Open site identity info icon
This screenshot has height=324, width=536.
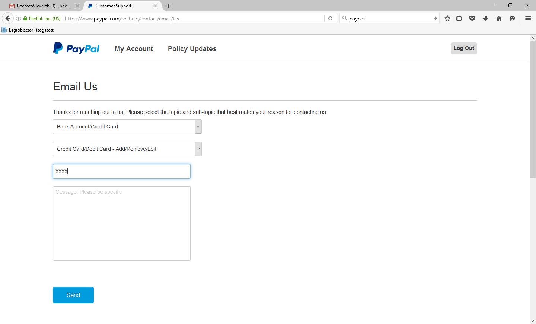18,18
